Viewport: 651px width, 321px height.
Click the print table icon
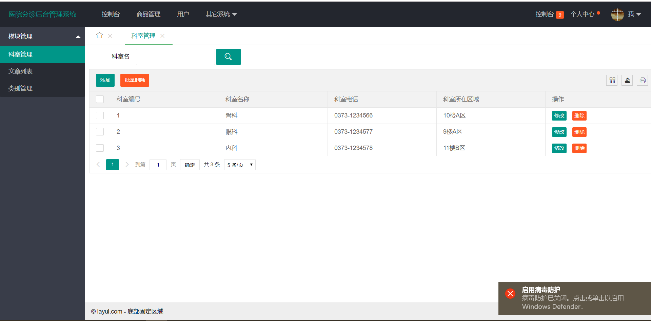click(642, 80)
